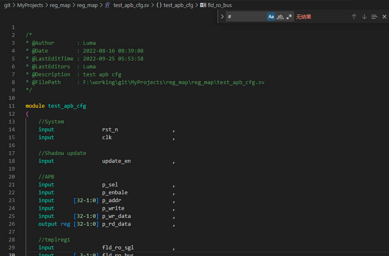Click the test_apb_cfg.sv file breadcrumb
Screen dimensions: 389x256
coord(130,5)
